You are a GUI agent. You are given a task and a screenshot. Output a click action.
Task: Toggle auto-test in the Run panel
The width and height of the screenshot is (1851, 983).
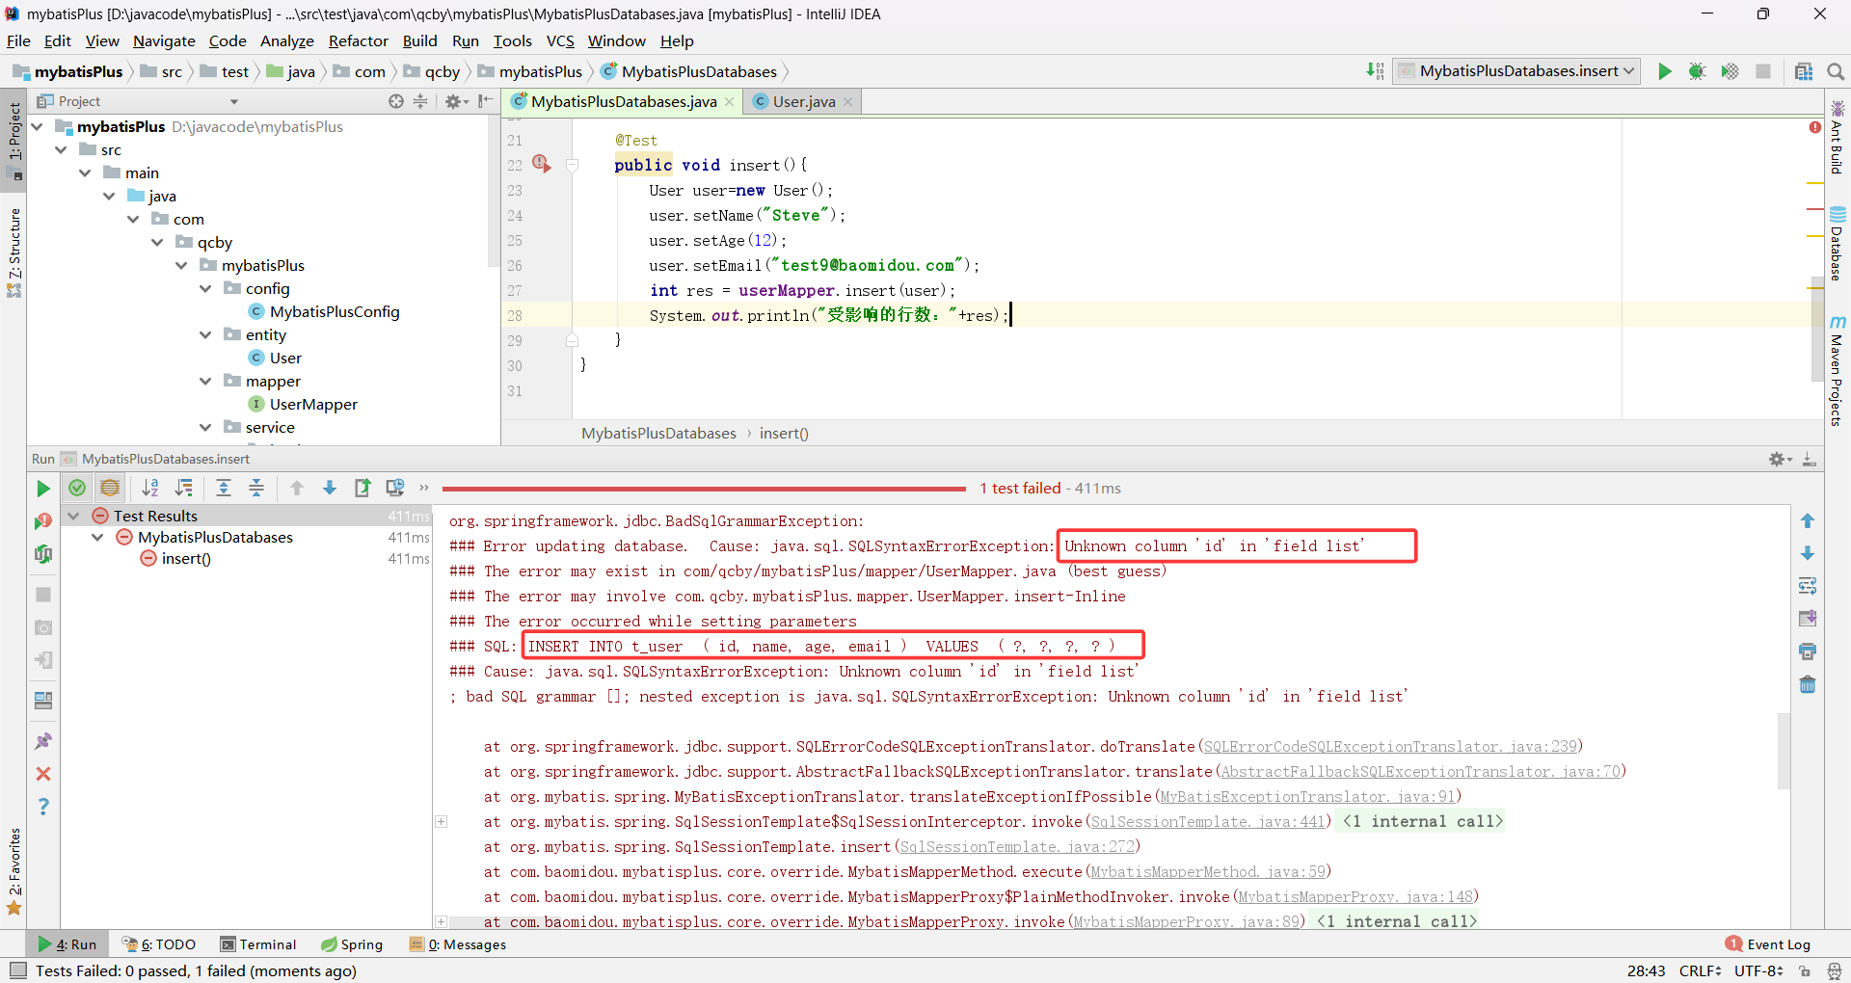pyautogui.click(x=43, y=554)
